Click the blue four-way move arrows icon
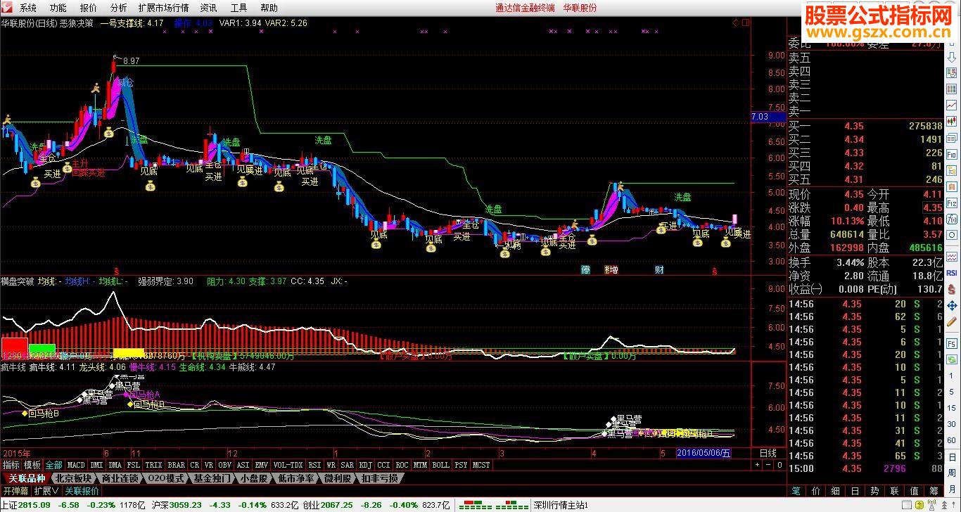Image resolution: width=961 pixels, height=512 pixels. click(x=950, y=305)
